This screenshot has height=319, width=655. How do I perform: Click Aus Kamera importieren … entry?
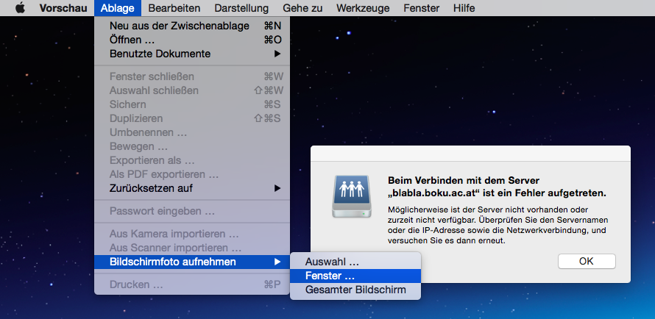[192, 234]
